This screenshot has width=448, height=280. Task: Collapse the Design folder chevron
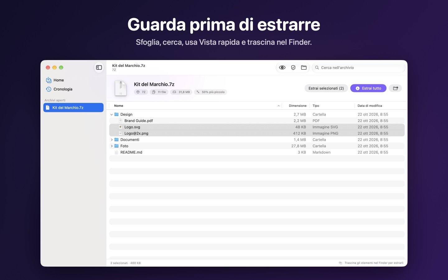coord(112,114)
